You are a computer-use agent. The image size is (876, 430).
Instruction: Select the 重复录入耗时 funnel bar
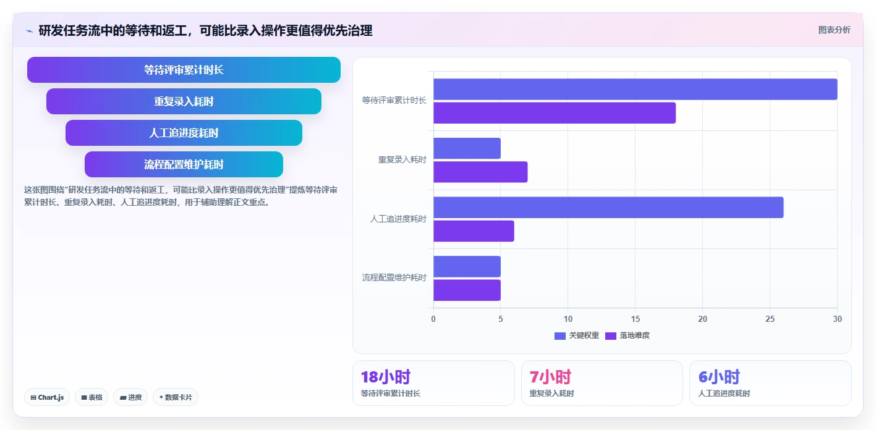184,101
